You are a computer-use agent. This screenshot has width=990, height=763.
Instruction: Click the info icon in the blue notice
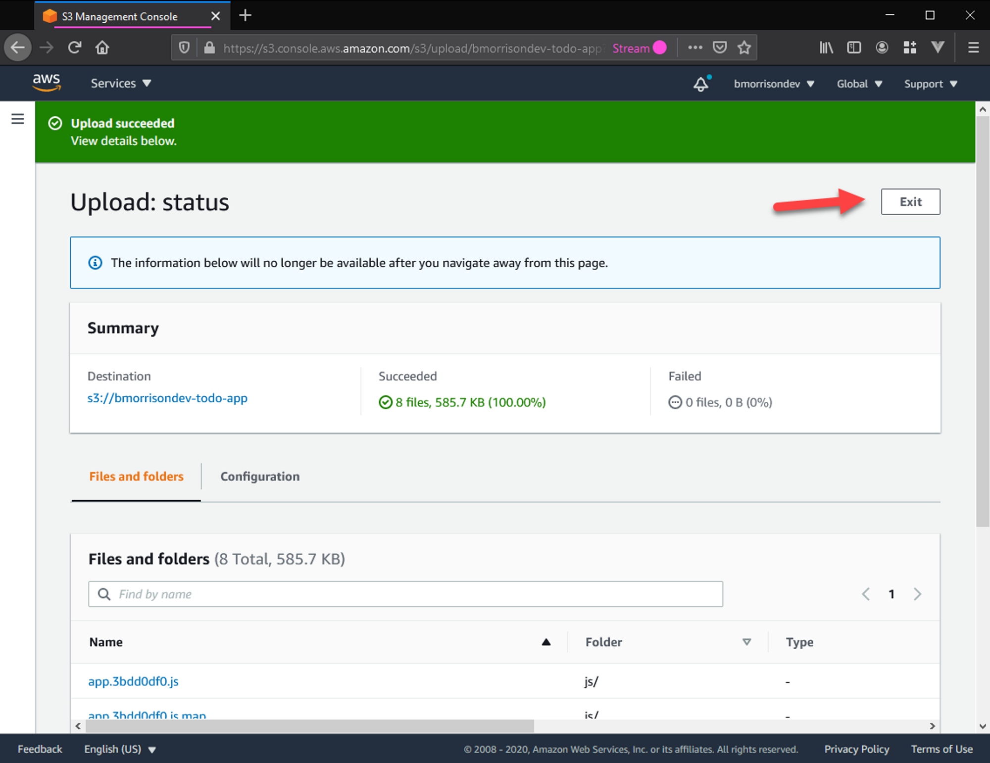coord(95,262)
